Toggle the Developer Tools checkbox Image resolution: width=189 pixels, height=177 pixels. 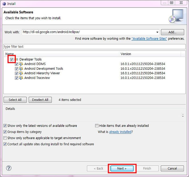[12, 59]
